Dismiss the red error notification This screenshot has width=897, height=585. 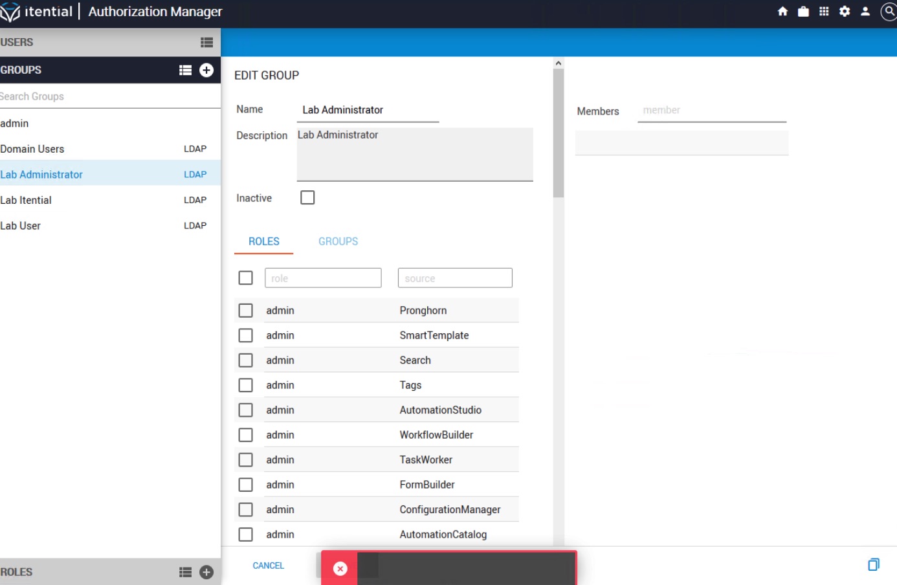(340, 568)
